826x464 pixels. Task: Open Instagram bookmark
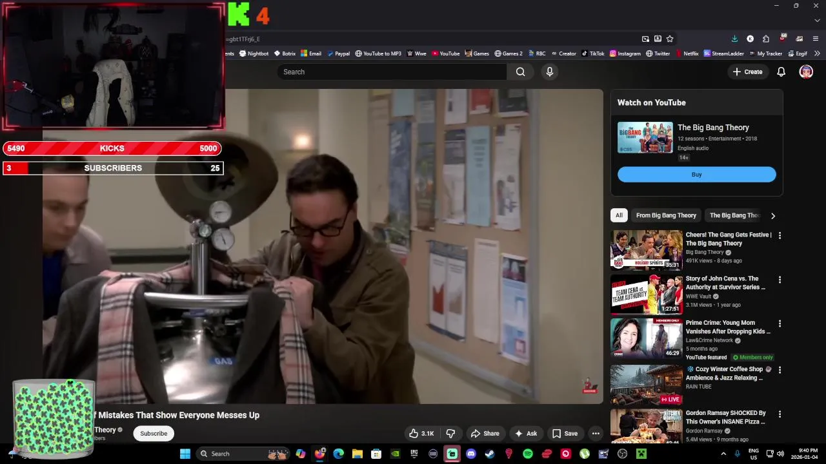pyautogui.click(x=625, y=53)
